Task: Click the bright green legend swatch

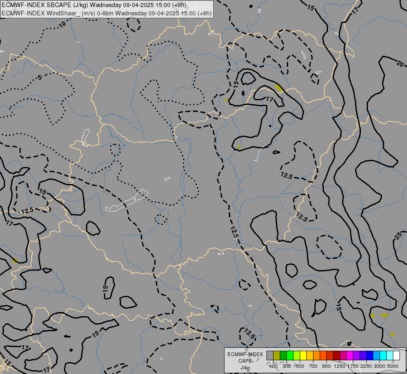Action: click(x=290, y=355)
